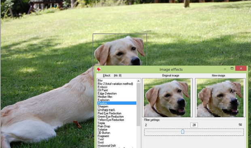Click the Original image preview thumbnail
The width and height of the screenshot is (251, 148).
pyautogui.click(x=167, y=97)
